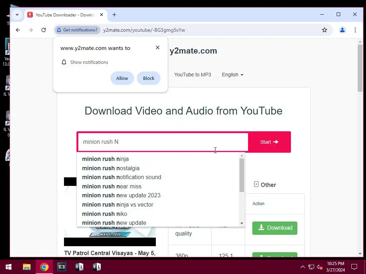Click the suggestion list scroll up arrow

click(x=242, y=156)
